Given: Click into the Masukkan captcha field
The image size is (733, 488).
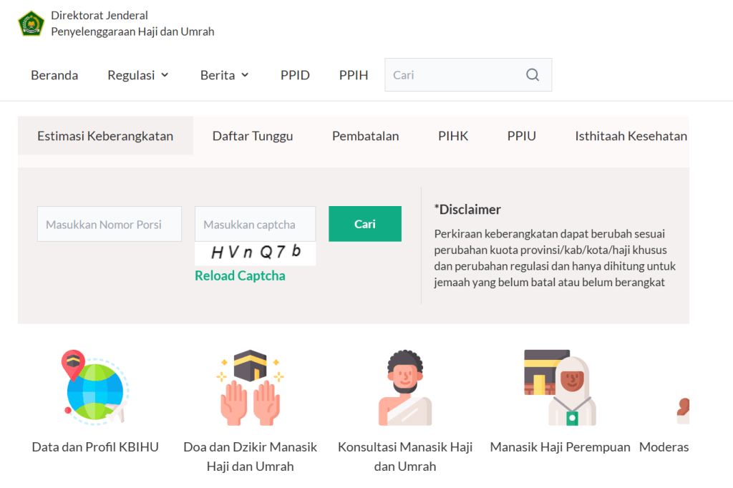Looking at the screenshot, I should tap(255, 224).
